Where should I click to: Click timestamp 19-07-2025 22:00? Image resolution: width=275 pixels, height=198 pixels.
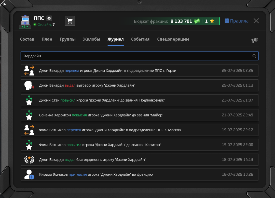click(x=238, y=145)
